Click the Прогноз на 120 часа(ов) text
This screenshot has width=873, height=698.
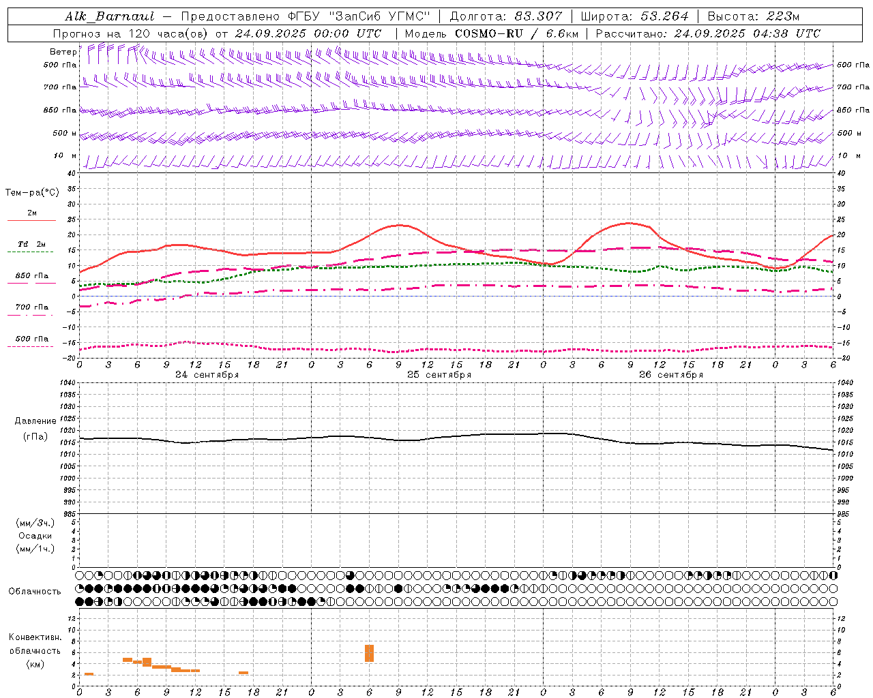point(131,33)
